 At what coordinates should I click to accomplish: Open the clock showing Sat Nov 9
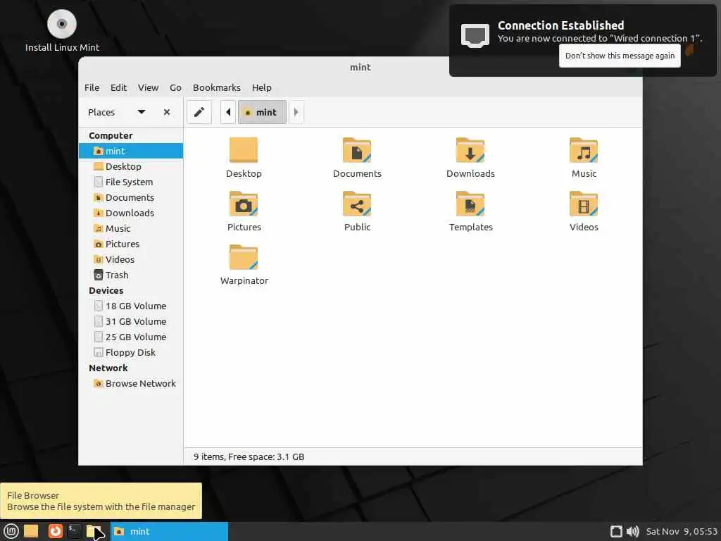tap(682, 531)
